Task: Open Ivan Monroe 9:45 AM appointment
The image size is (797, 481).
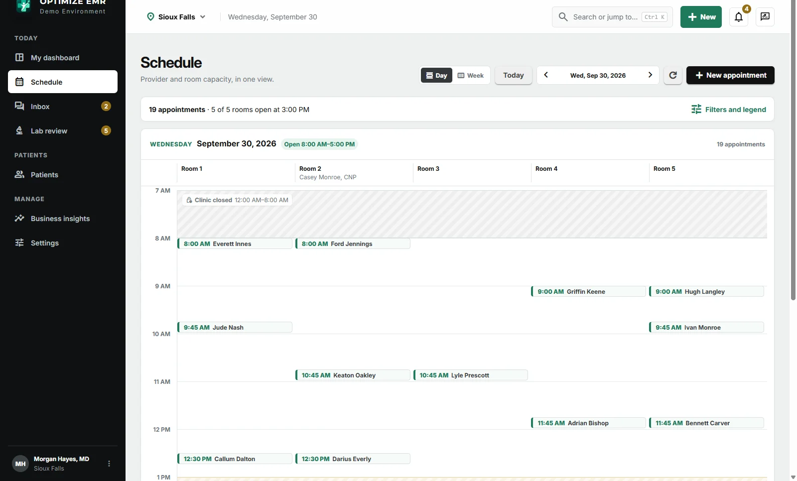Action: [706, 327]
